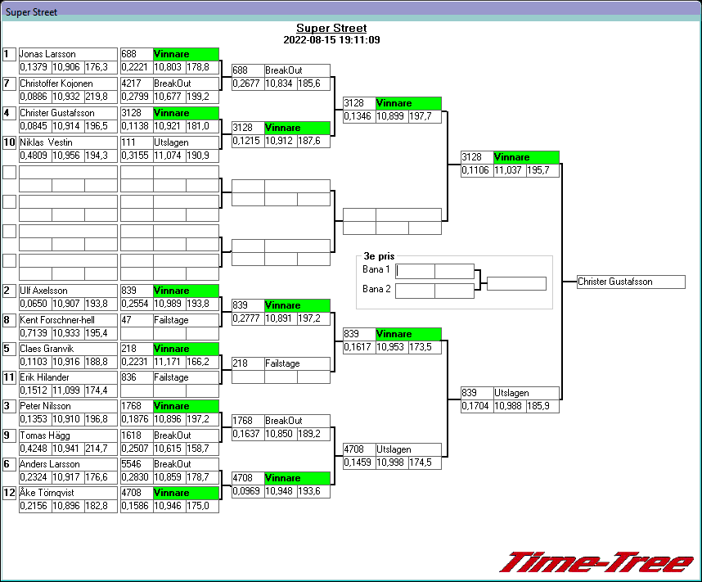Screen dimensions: 702x582
Task: Click the underlined Super Street heading
Action: (x=331, y=29)
